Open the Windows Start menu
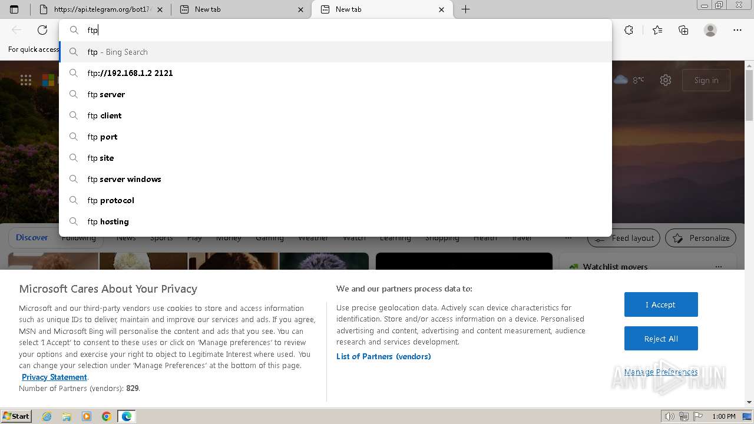This screenshot has width=754, height=424. coord(16,416)
